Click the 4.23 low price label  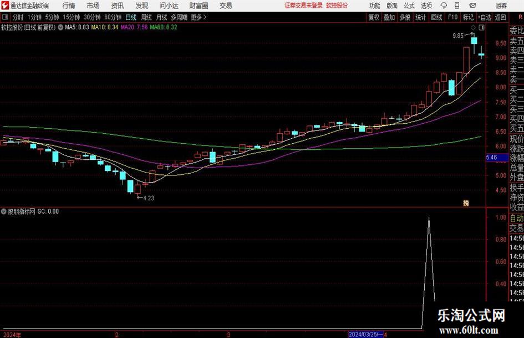pyautogui.click(x=149, y=198)
